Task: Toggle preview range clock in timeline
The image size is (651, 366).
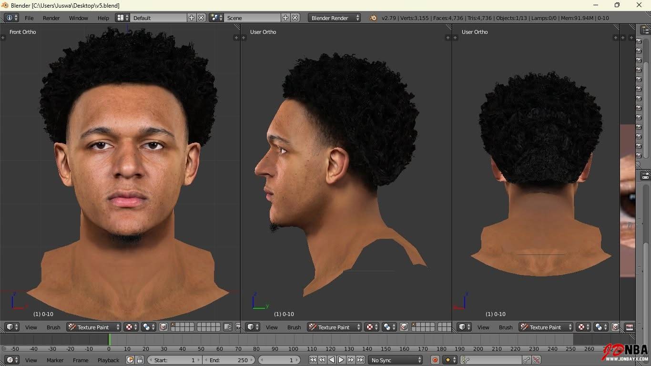Action: coord(130,360)
